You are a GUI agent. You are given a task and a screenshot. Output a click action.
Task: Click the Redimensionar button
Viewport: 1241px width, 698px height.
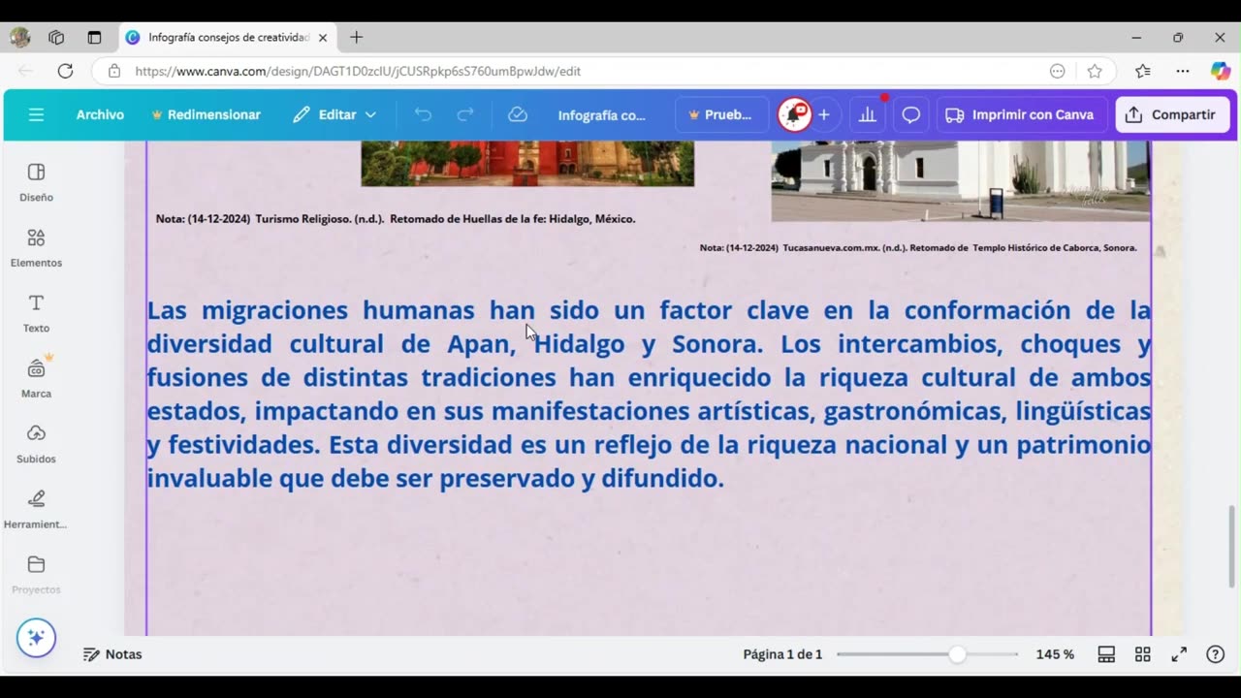point(206,114)
